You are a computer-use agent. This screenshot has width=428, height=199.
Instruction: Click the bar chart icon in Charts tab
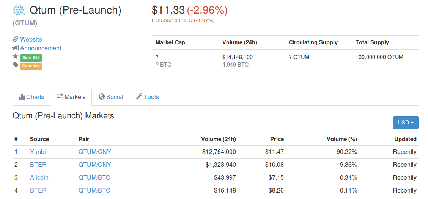pos(22,97)
